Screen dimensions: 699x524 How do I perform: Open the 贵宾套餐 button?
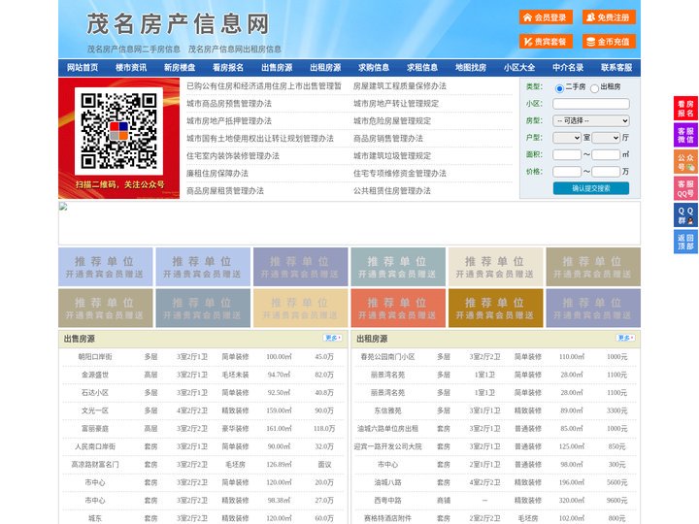(546, 42)
